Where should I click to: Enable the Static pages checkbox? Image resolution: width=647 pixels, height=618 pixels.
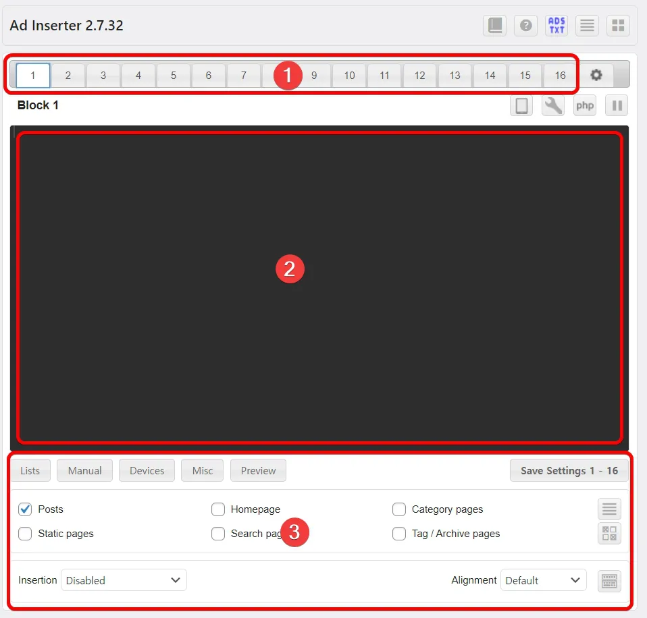[x=25, y=534]
